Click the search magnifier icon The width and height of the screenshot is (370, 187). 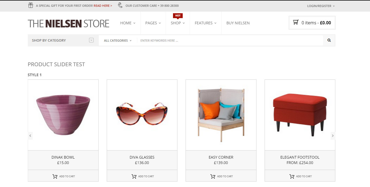329,41
